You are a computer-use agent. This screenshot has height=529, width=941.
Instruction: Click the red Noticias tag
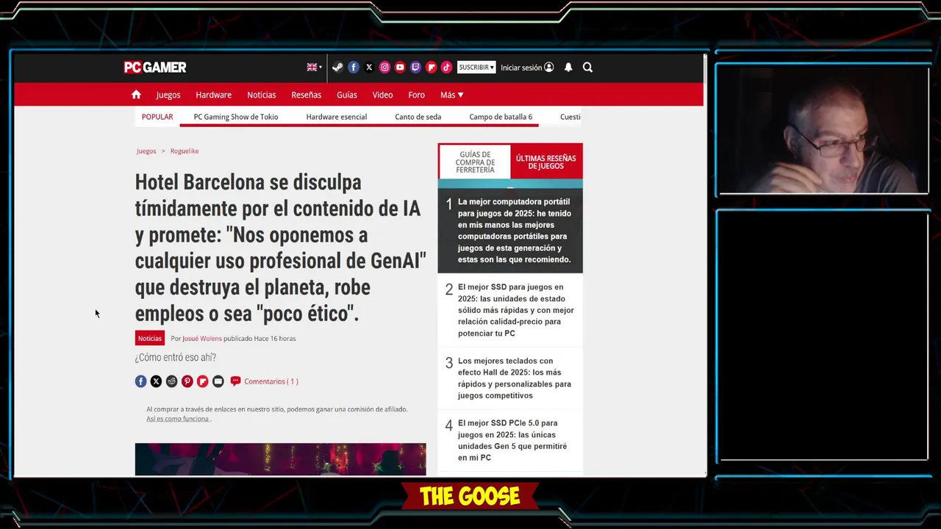[149, 338]
